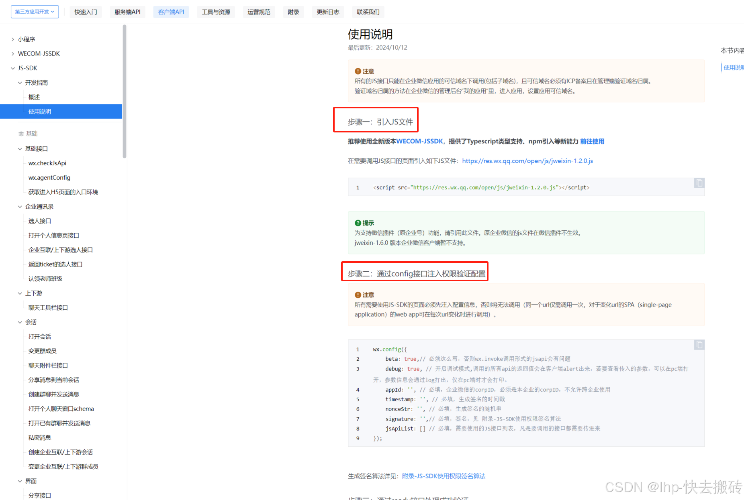Image resolution: width=744 pixels, height=500 pixels.
Task: Open wx.checkJsApi documentation
Action: coord(47,163)
